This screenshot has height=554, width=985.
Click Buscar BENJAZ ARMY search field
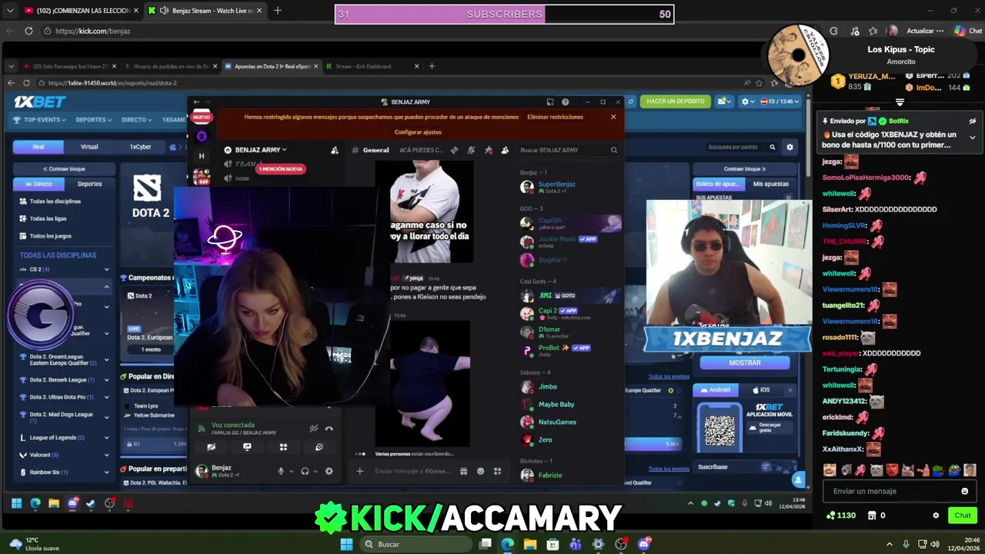pos(568,150)
